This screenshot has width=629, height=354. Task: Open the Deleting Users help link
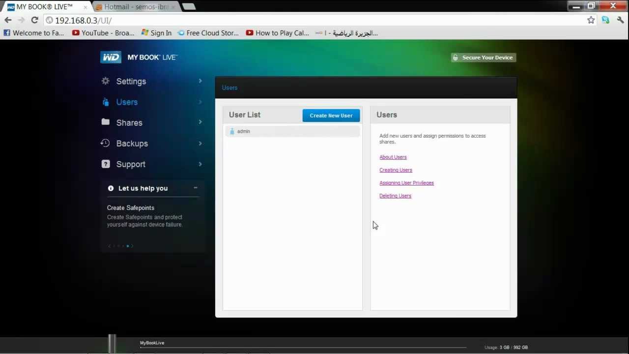pyautogui.click(x=395, y=196)
